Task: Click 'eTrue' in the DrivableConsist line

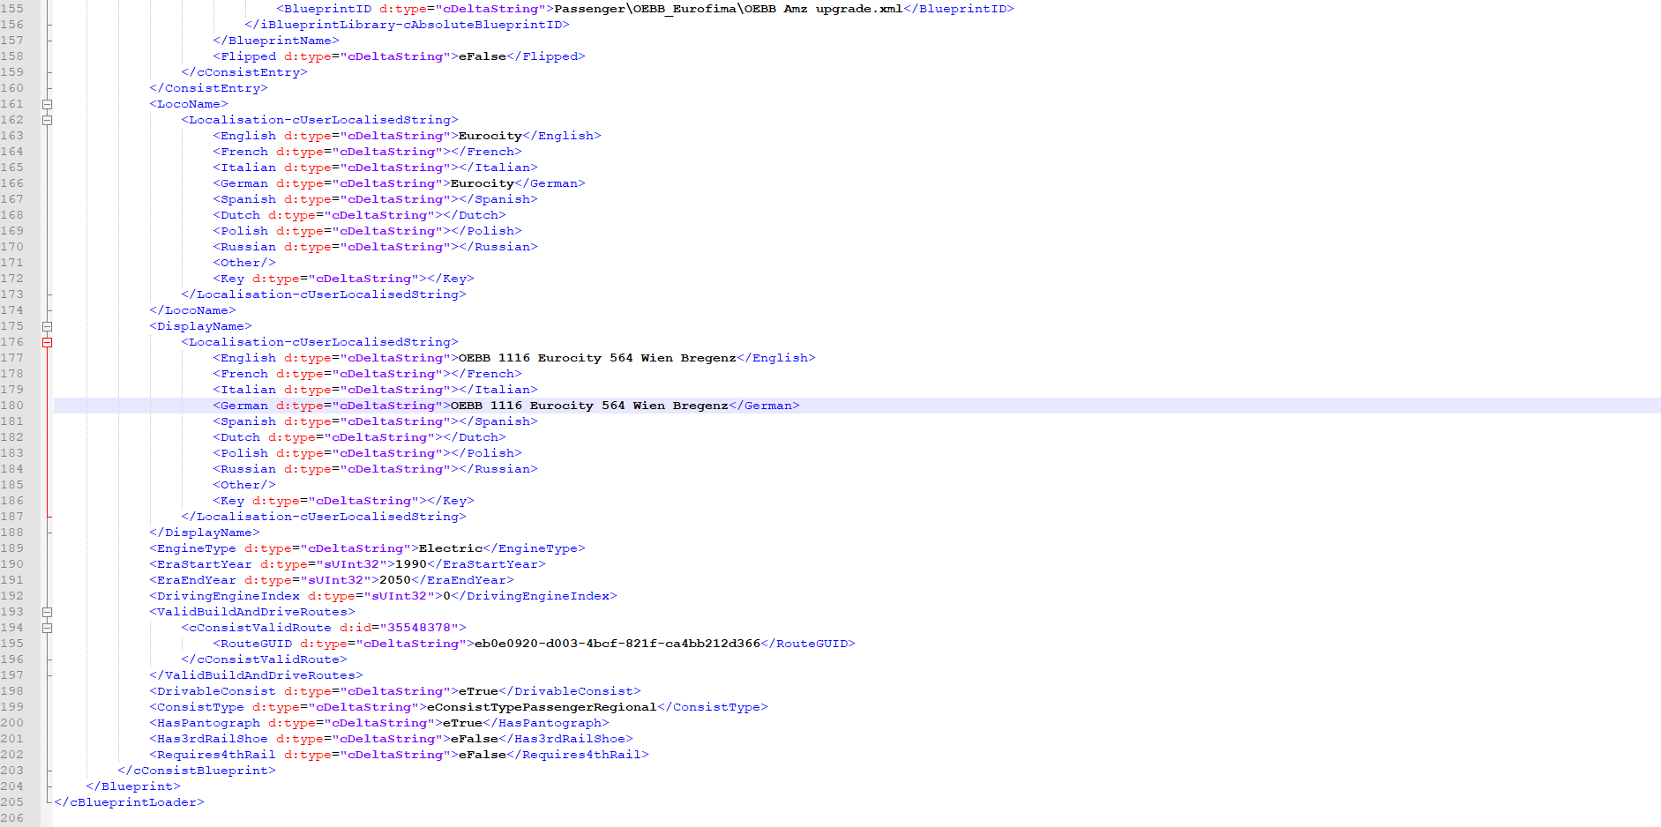Action: (478, 691)
